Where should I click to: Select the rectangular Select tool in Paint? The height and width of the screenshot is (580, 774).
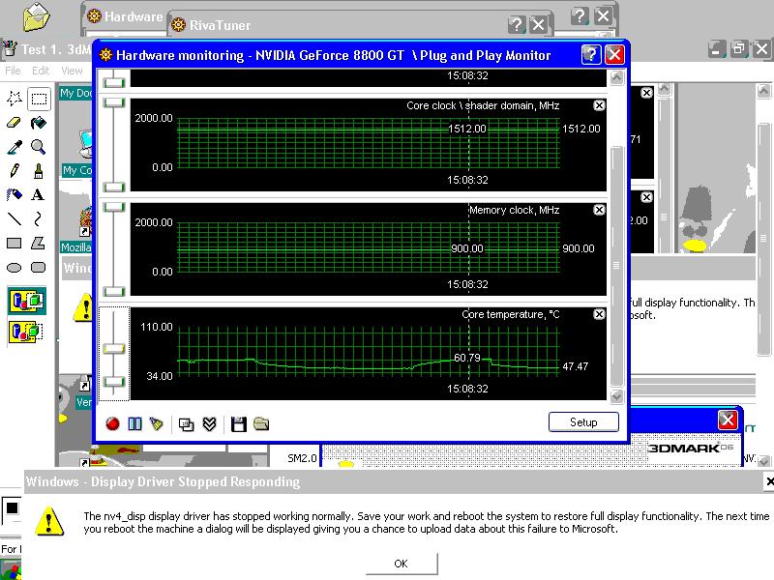39,99
